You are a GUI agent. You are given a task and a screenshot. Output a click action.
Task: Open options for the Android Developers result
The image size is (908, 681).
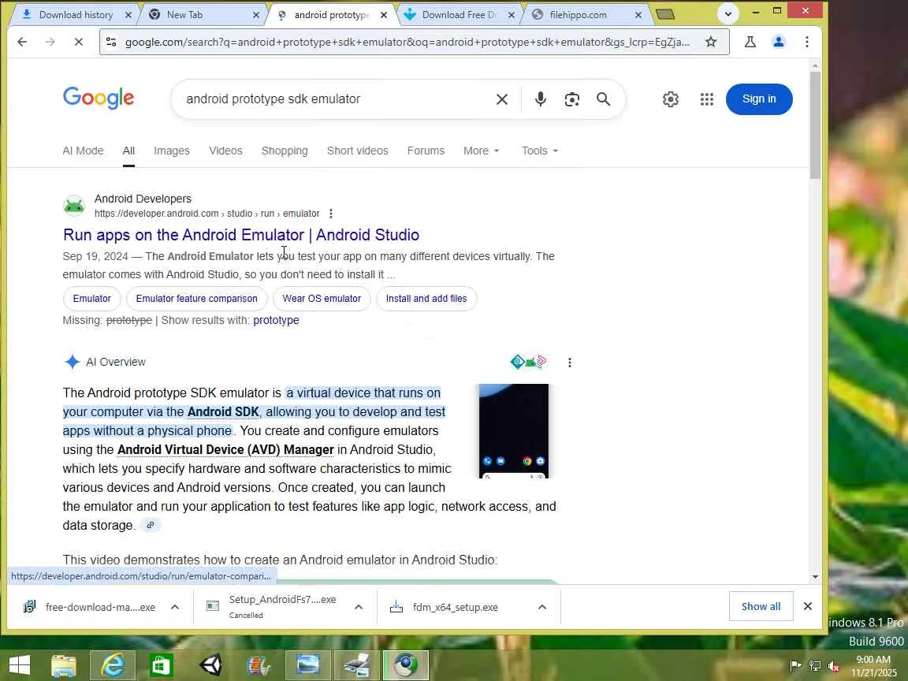coord(331,214)
